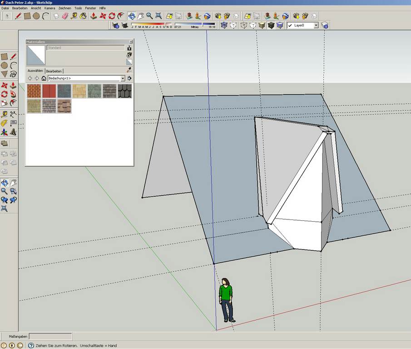This screenshot has width=411, height=349.
Task: Expand the Bedachung<1> library dropdown
Action: (123, 79)
